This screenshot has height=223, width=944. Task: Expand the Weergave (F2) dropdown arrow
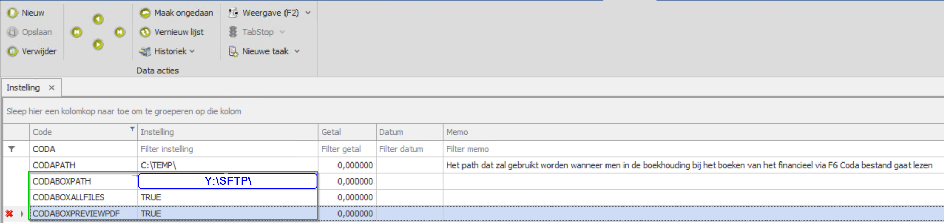point(308,13)
